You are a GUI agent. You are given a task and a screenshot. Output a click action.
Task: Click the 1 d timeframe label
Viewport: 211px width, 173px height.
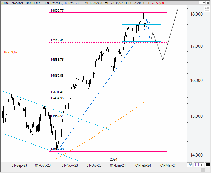point(47,3)
